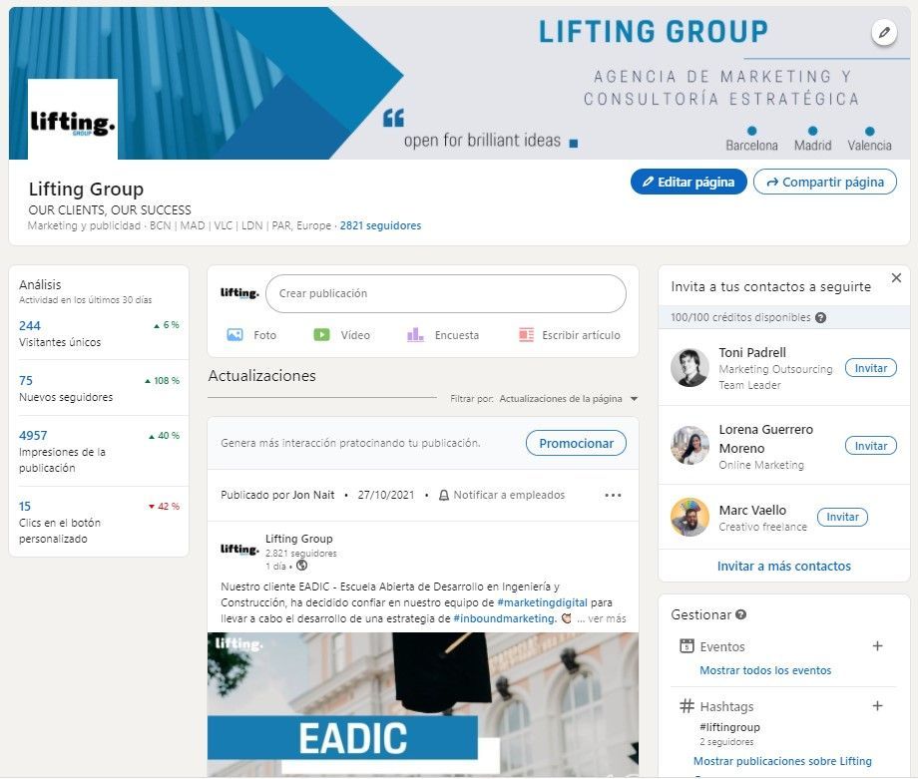This screenshot has height=779, width=918.
Task: Click the help icon beside créditos disponibles
Action: pyautogui.click(x=821, y=318)
